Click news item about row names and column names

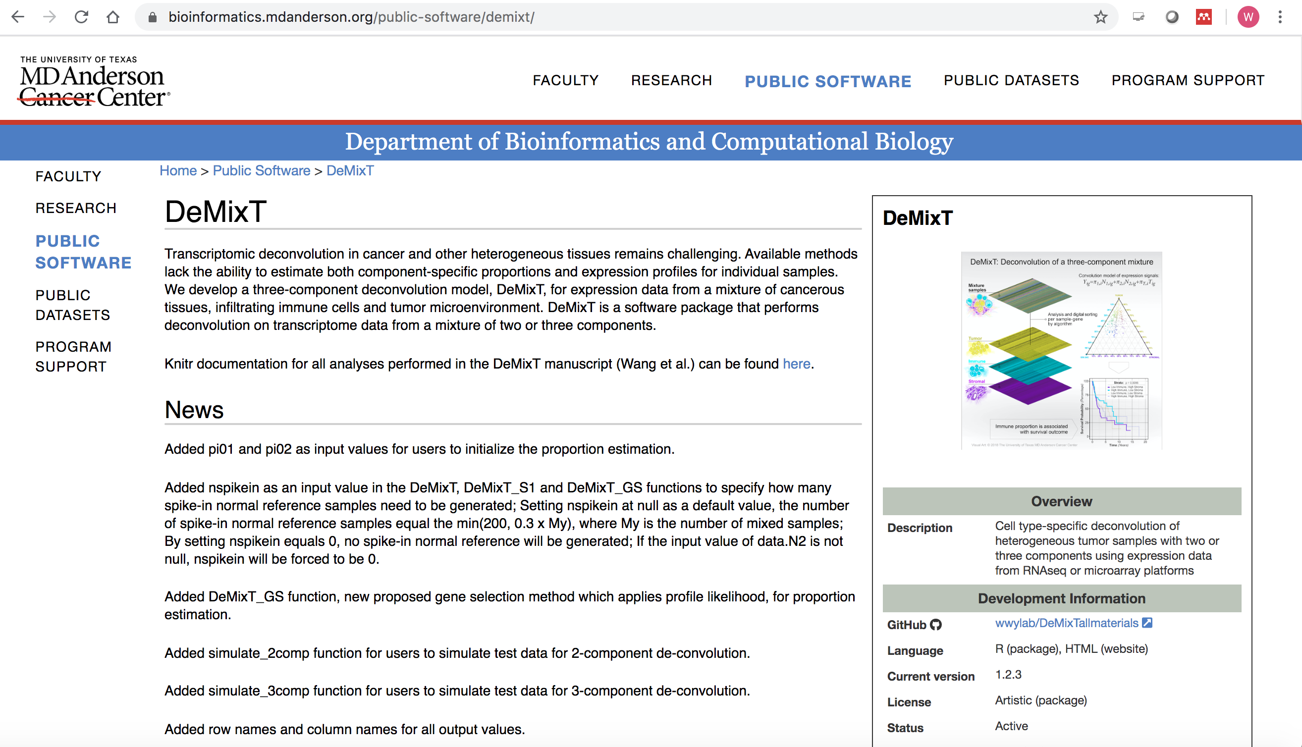point(345,729)
